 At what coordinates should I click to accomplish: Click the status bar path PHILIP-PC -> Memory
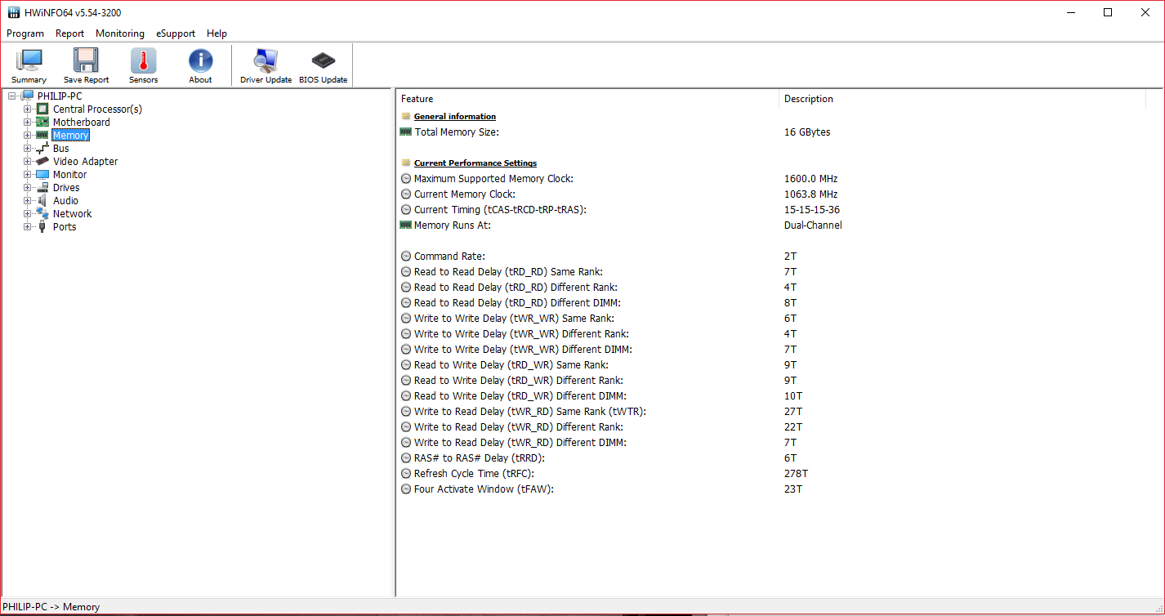51,607
